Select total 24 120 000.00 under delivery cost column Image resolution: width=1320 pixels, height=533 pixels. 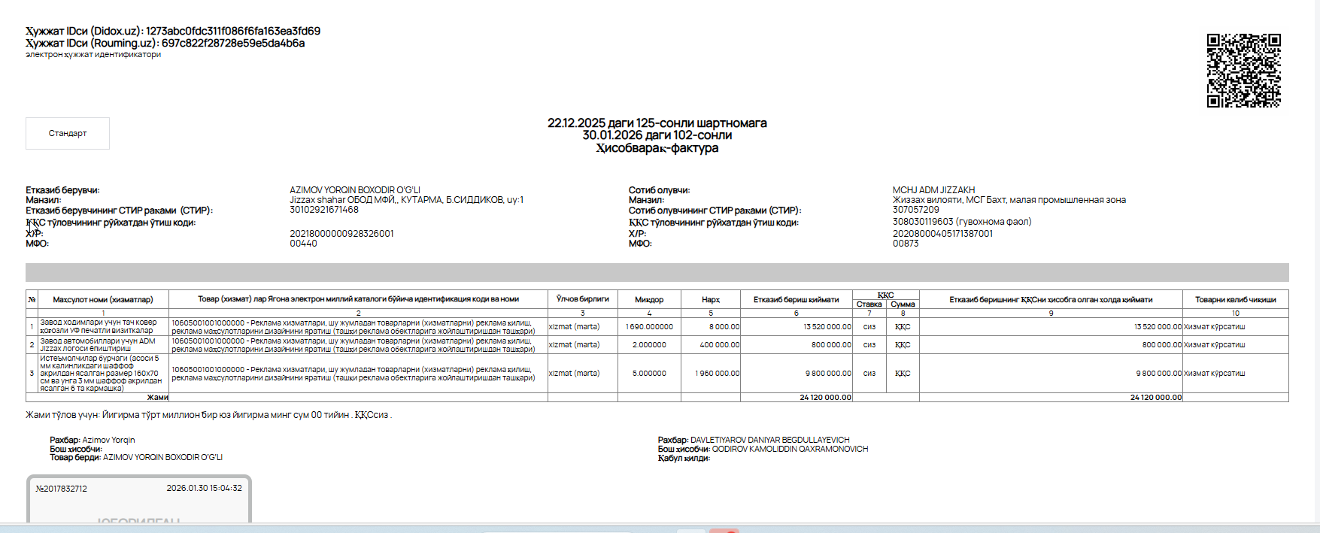pos(826,398)
